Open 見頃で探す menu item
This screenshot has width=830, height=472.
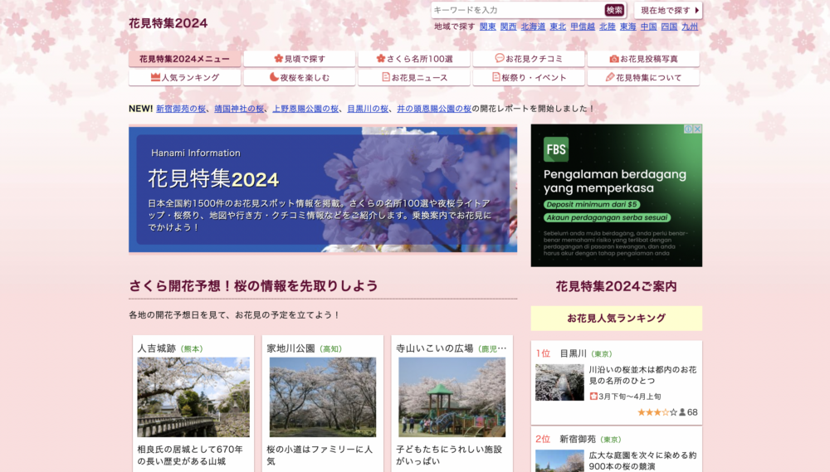tap(299, 59)
